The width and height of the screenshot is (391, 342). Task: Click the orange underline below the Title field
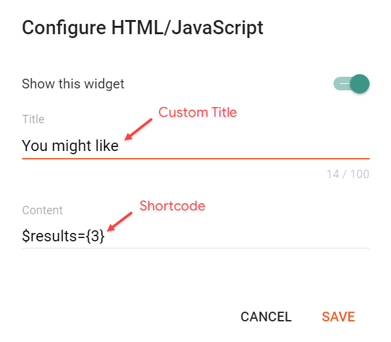click(195, 158)
